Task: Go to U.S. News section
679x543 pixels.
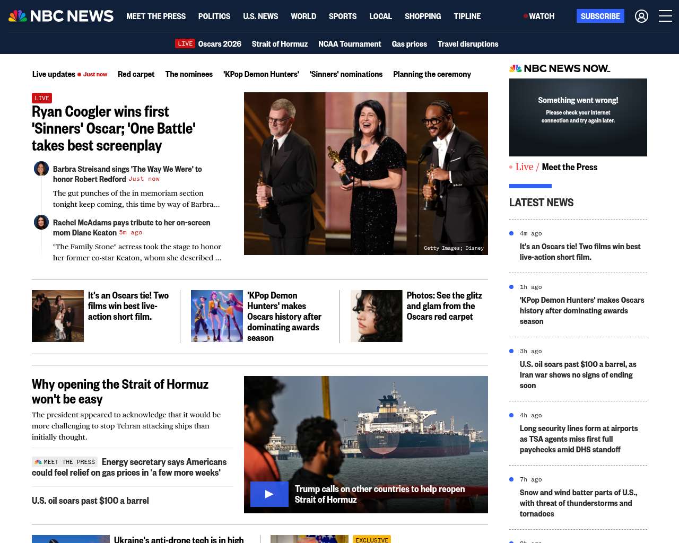Action: point(260,16)
